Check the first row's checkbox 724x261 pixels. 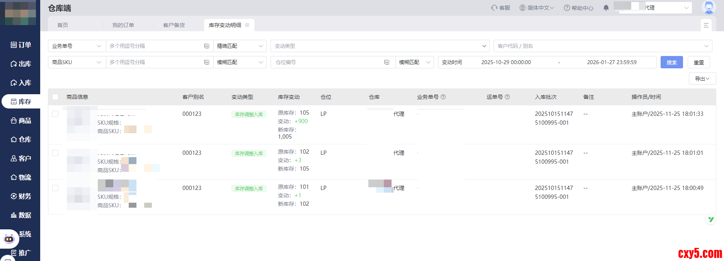(x=55, y=114)
